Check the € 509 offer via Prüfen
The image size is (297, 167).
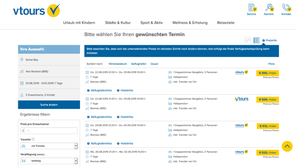click(x=267, y=100)
